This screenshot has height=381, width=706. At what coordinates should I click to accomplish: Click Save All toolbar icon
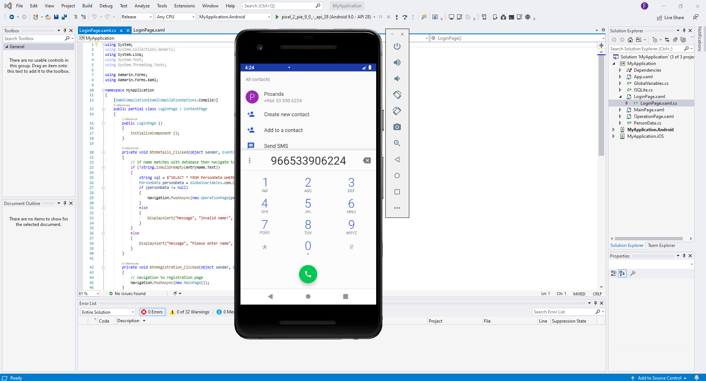tap(64, 17)
